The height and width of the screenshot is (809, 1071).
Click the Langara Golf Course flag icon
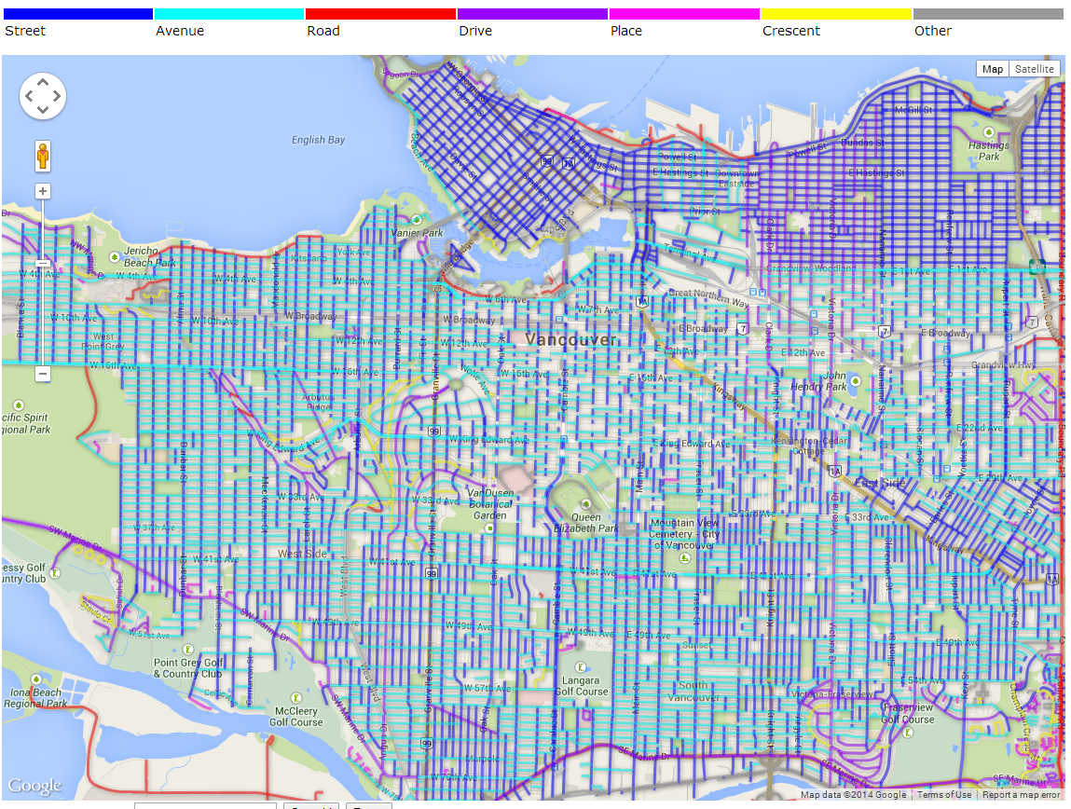point(581,667)
